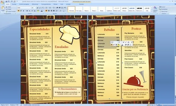Go to Revisar tab
Image resolution: width=176 pixels, height=106 pixels.
(55, 4)
